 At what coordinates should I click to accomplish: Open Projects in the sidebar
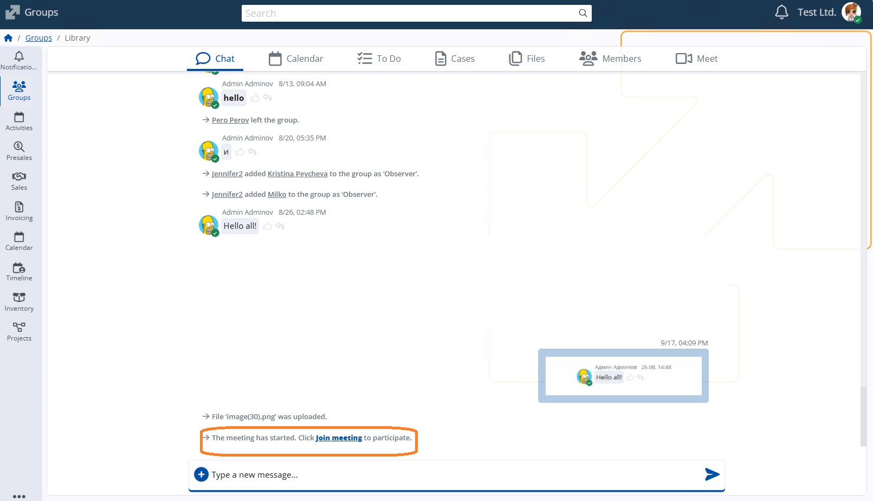[x=19, y=332]
